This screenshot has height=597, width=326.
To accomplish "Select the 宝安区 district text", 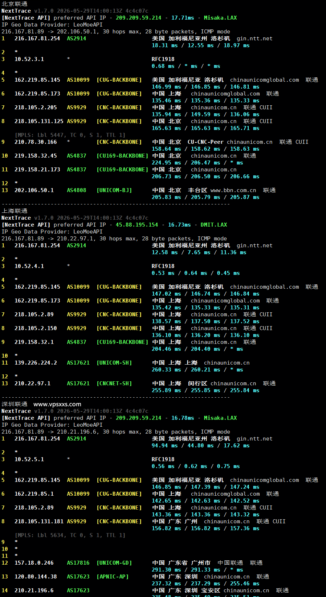I will [211, 590].
